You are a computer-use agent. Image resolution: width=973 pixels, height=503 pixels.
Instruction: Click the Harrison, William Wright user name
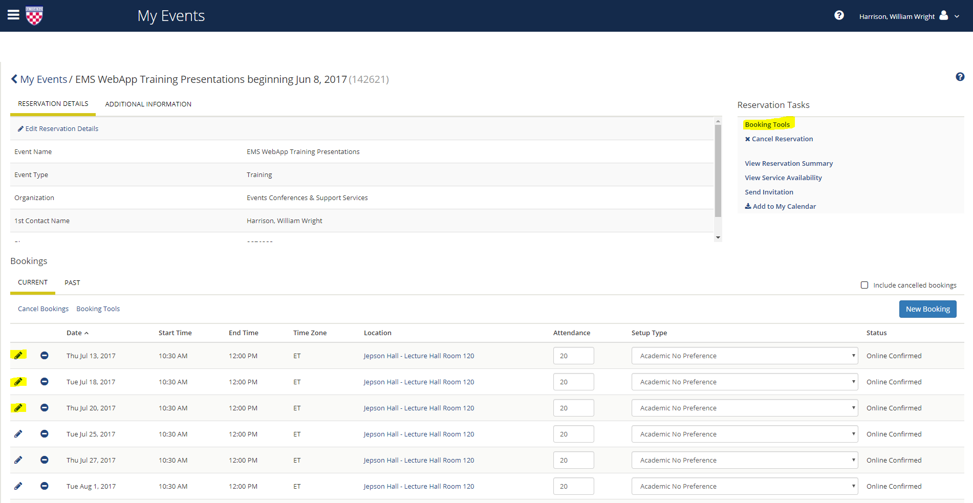tap(897, 16)
